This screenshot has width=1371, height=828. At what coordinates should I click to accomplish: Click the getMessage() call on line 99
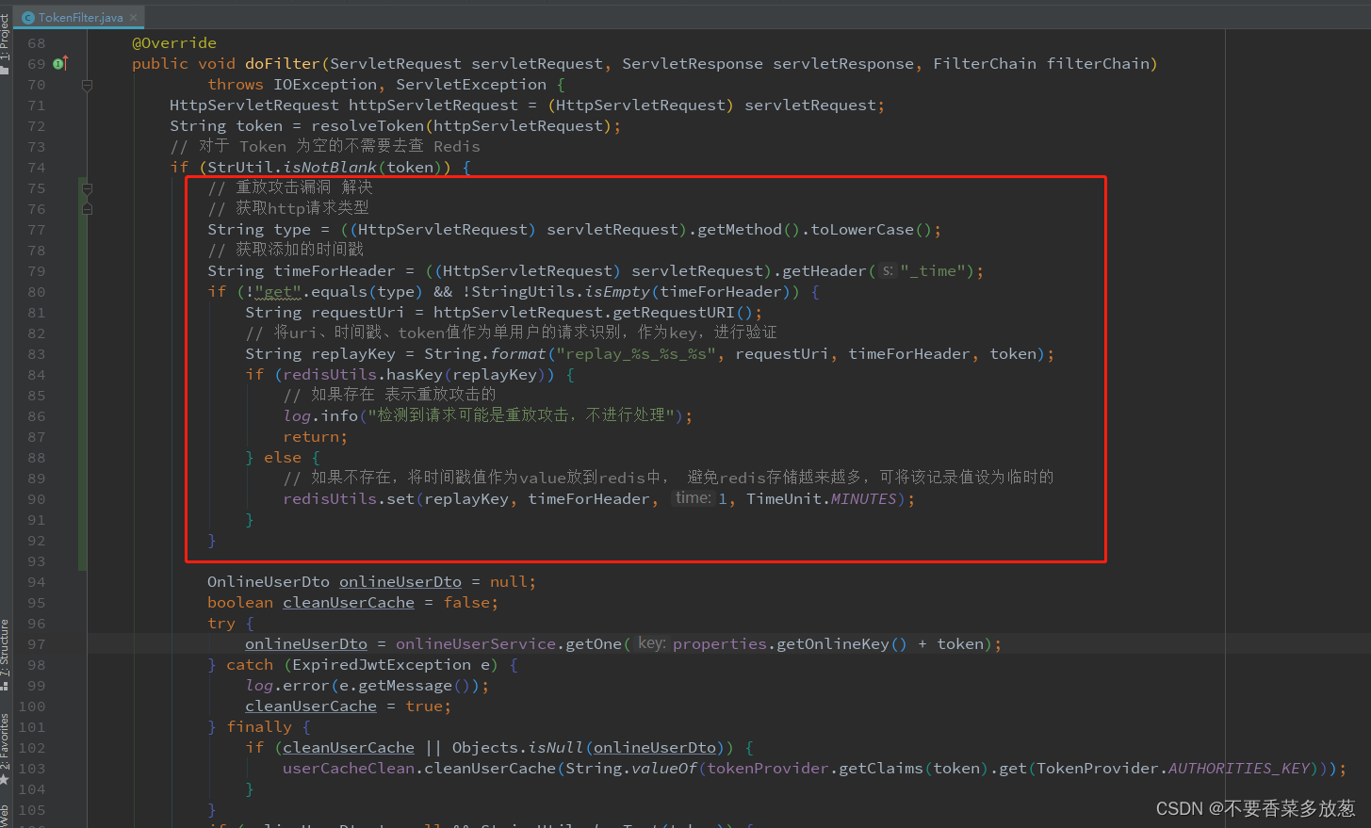point(415,686)
